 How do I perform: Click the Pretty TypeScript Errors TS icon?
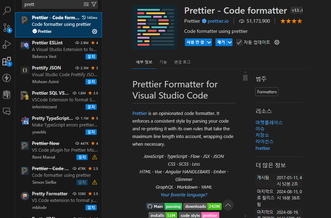(25, 121)
